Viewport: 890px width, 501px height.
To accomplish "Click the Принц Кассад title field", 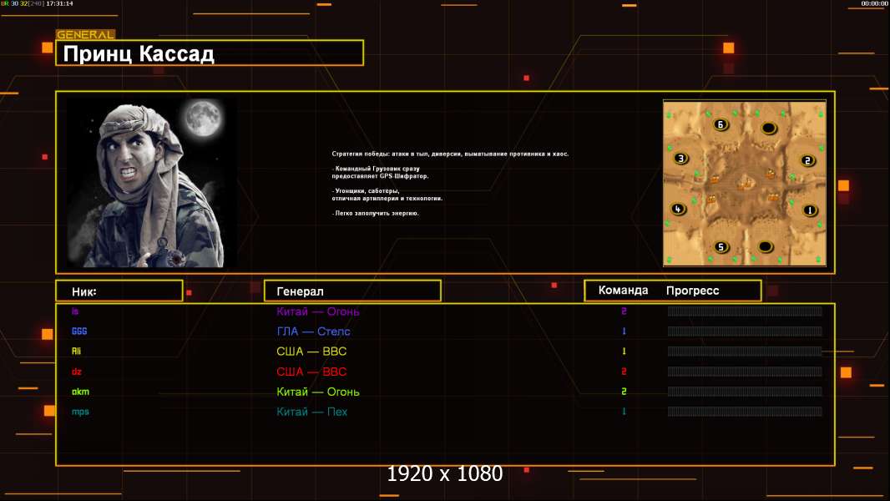I will 210,54.
